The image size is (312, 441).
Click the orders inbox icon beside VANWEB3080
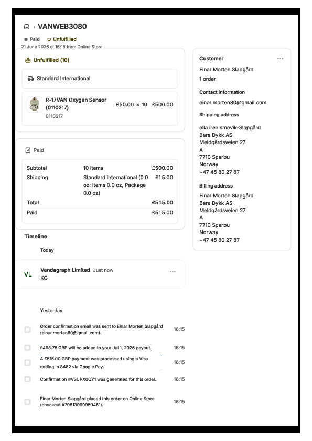[27, 27]
